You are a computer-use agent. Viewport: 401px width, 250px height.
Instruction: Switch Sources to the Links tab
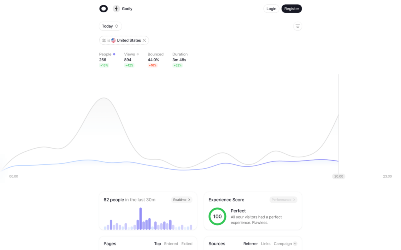266,244
